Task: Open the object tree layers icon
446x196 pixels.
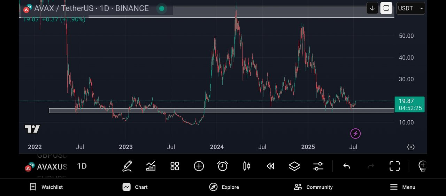Action: point(294,166)
